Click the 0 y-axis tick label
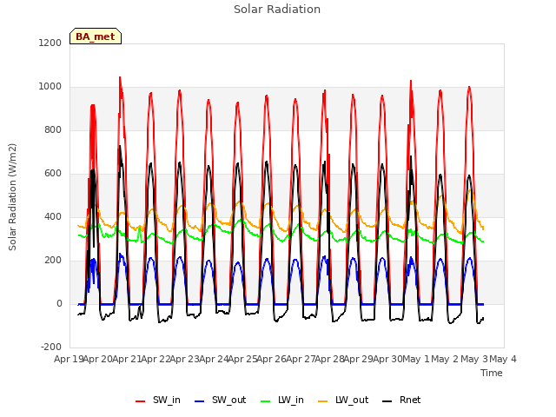This screenshot has height=417, width=556. click(59, 303)
